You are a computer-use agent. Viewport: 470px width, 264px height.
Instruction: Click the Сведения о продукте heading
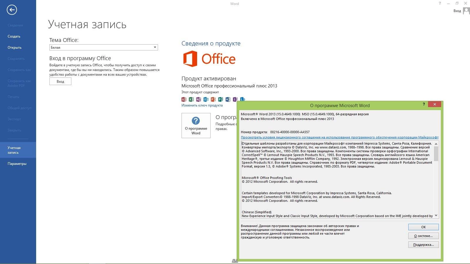[211, 43]
